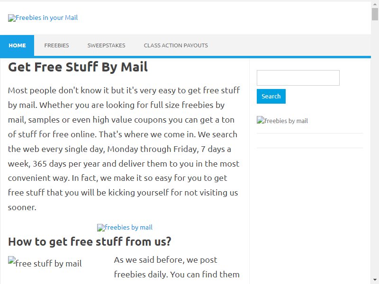Open CLASS ACTION PAYOUTS in the navigation bar
The height and width of the screenshot is (284, 379).
coord(176,45)
